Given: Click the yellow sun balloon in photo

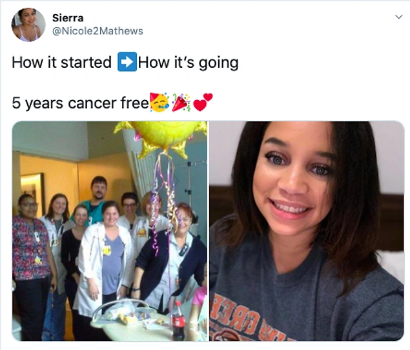Looking at the screenshot, I should tap(160, 138).
